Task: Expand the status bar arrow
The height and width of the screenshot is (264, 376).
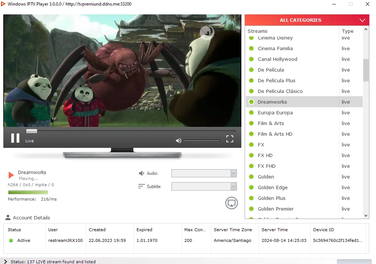Action: pos(6,261)
